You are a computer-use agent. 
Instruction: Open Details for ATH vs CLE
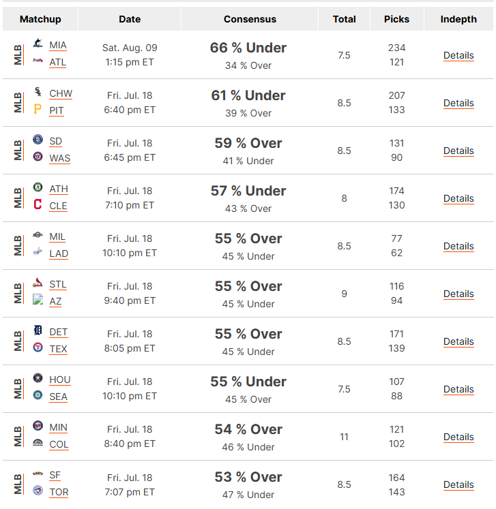click(458, 199)
